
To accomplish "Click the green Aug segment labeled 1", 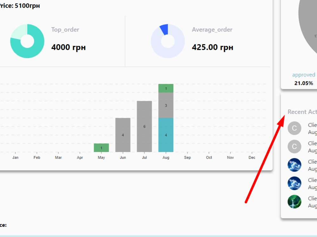I will pos(166,88).
